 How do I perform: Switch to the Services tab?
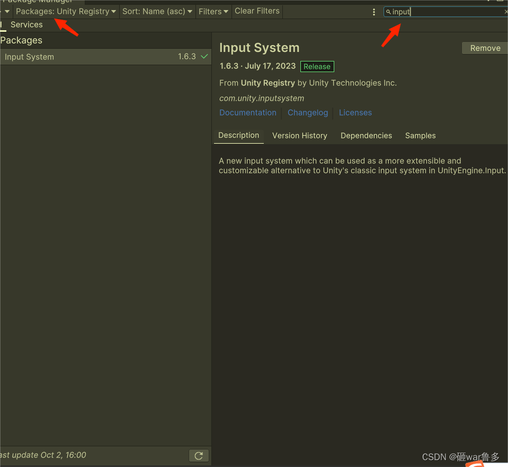click(26, 24)
